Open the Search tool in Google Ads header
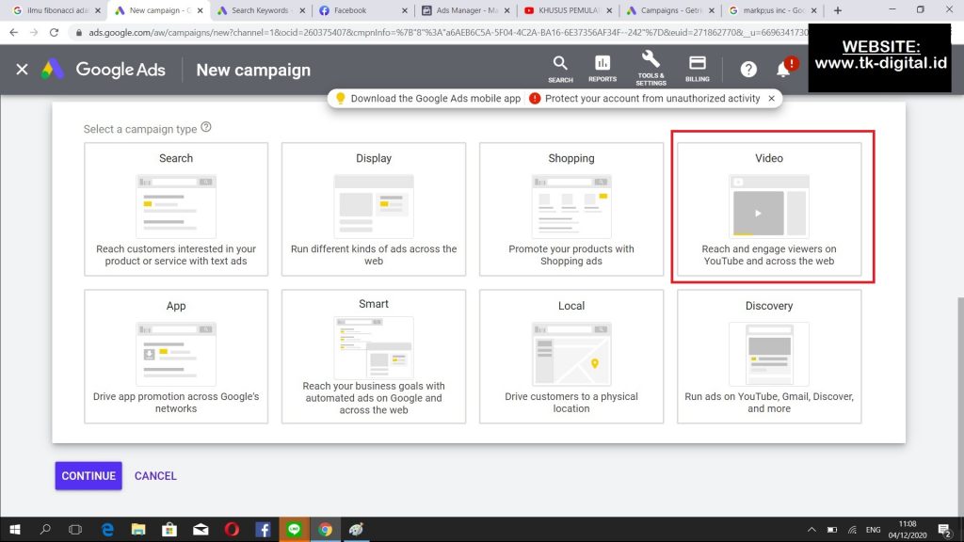Screen dimensions: 964x542 560,68
